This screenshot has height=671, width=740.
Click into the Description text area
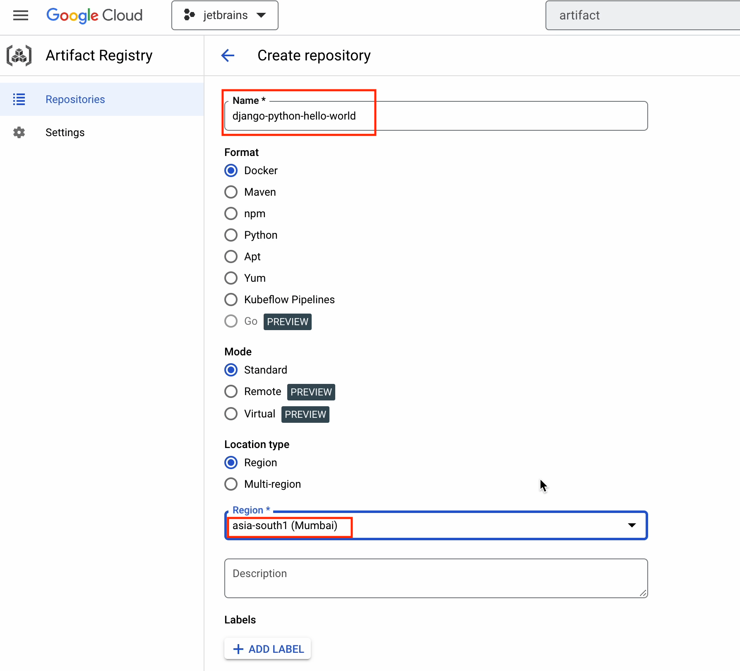(435, 578)
